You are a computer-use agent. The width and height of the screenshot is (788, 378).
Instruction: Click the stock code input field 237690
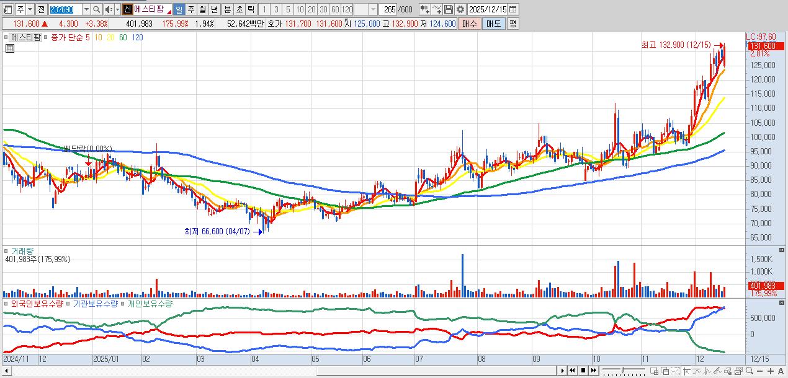(65, 9)
